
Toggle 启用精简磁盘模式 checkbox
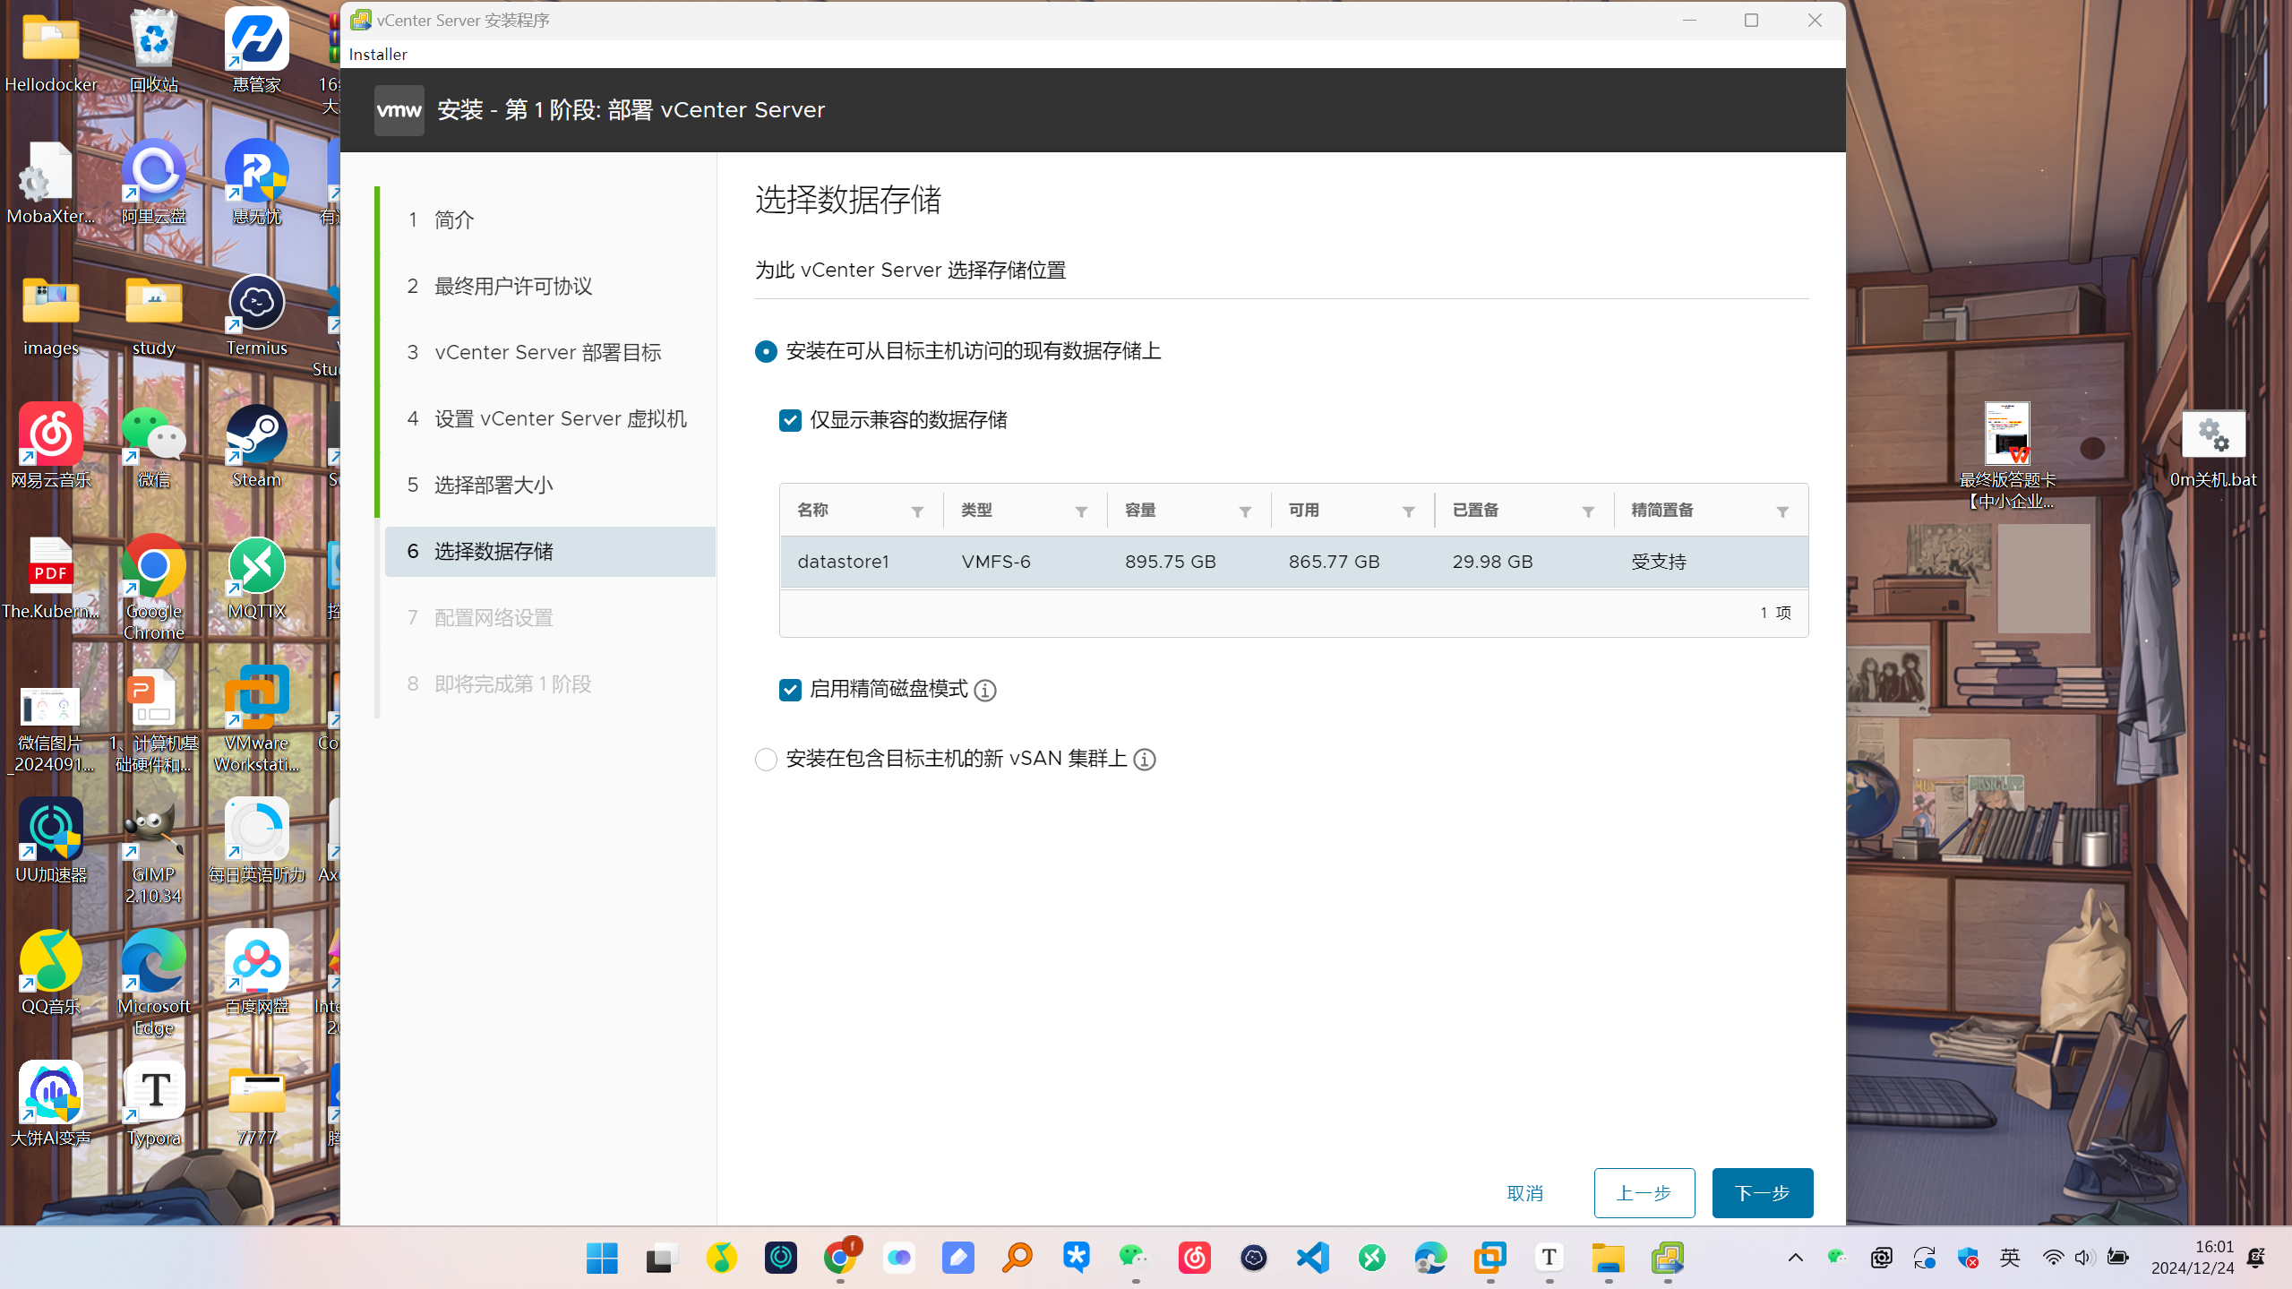click(790, 690)
